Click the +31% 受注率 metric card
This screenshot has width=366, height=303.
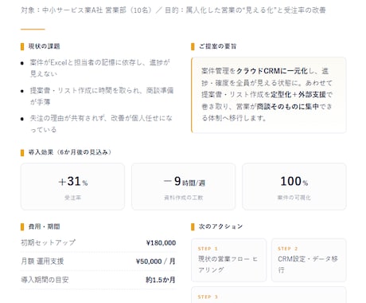pyautogui.click(x=72, y=187)
